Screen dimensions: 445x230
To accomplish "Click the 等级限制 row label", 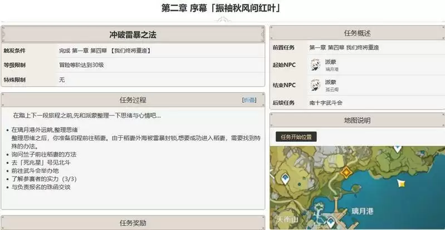I will point(14,65).
